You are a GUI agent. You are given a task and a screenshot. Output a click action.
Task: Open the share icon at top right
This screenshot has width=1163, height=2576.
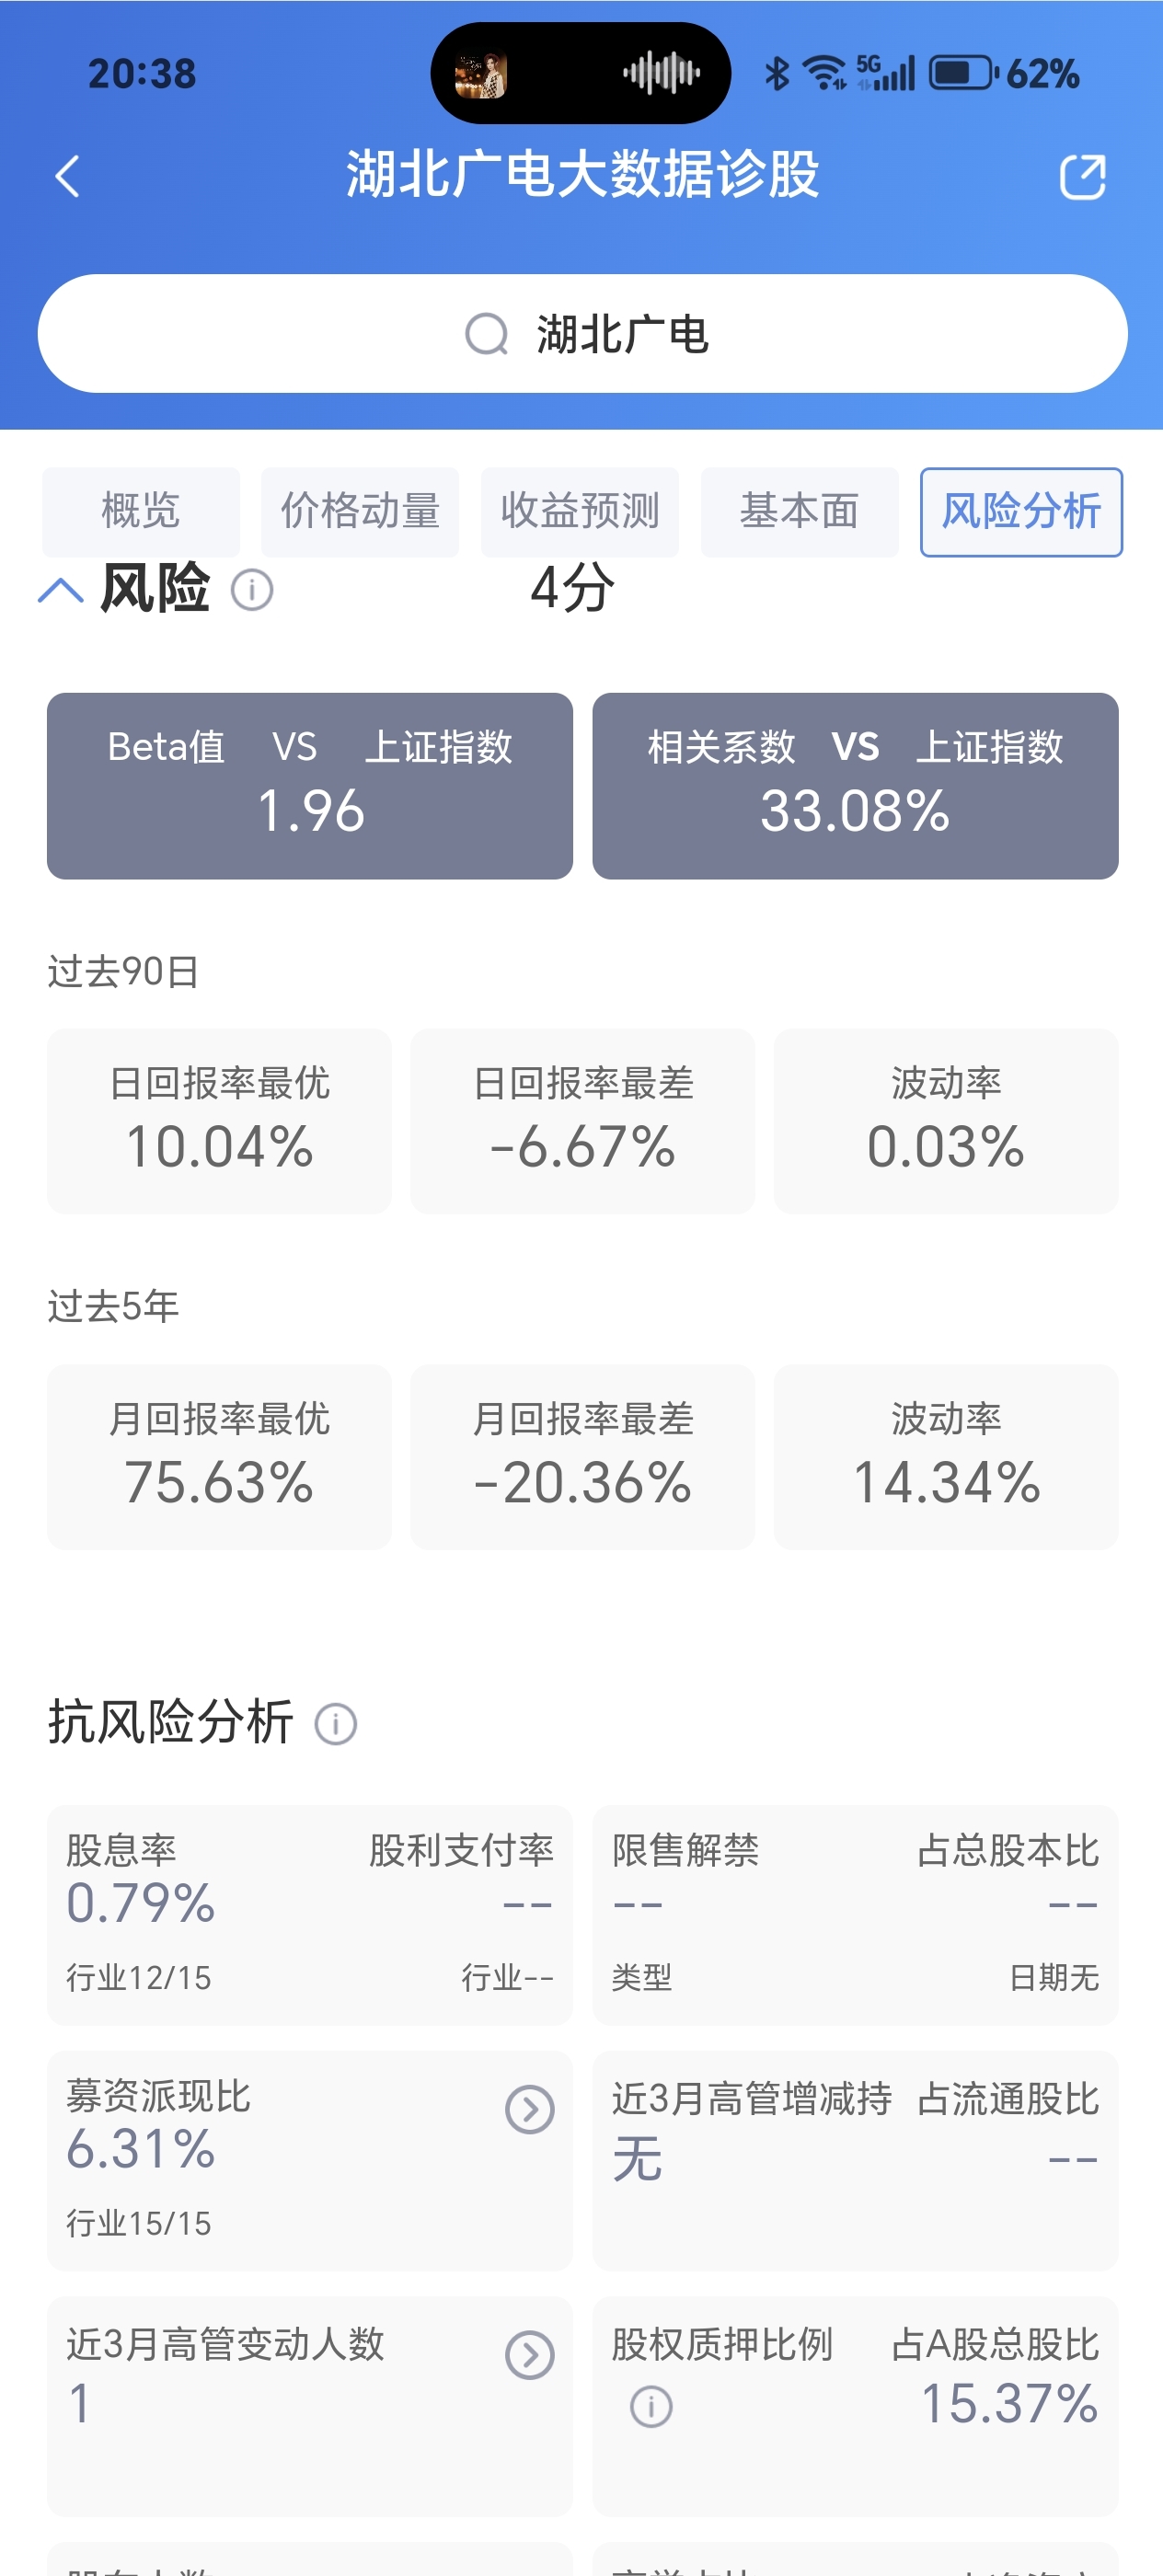click(x=1082, y=177)
